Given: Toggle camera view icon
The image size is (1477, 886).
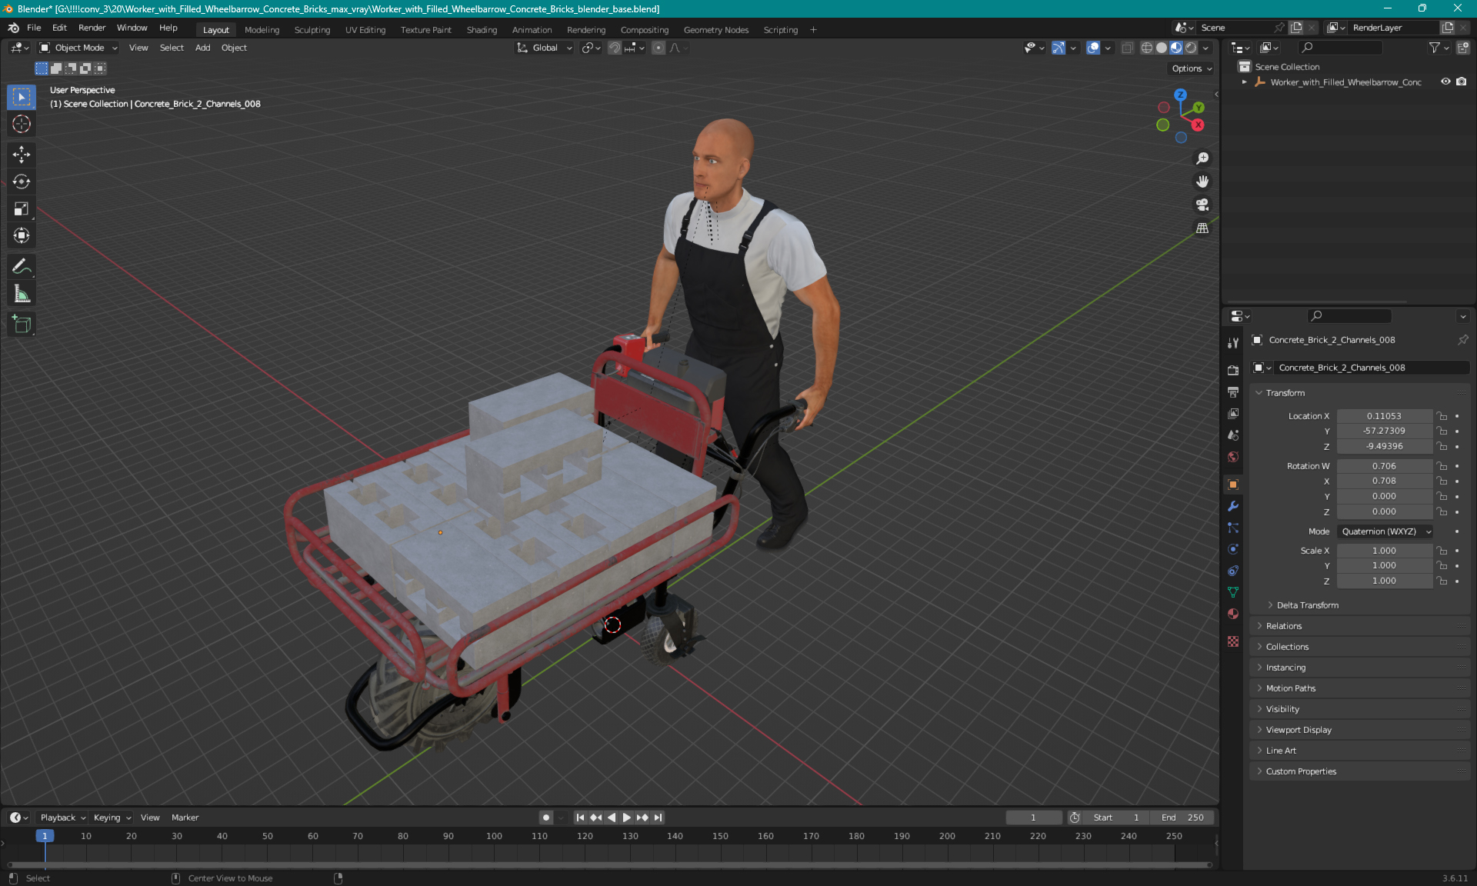Looking at the screenshot, I should [x=1202, y=205].
